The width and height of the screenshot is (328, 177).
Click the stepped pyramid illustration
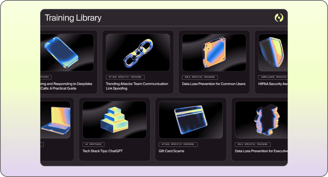tap(114, 119)
